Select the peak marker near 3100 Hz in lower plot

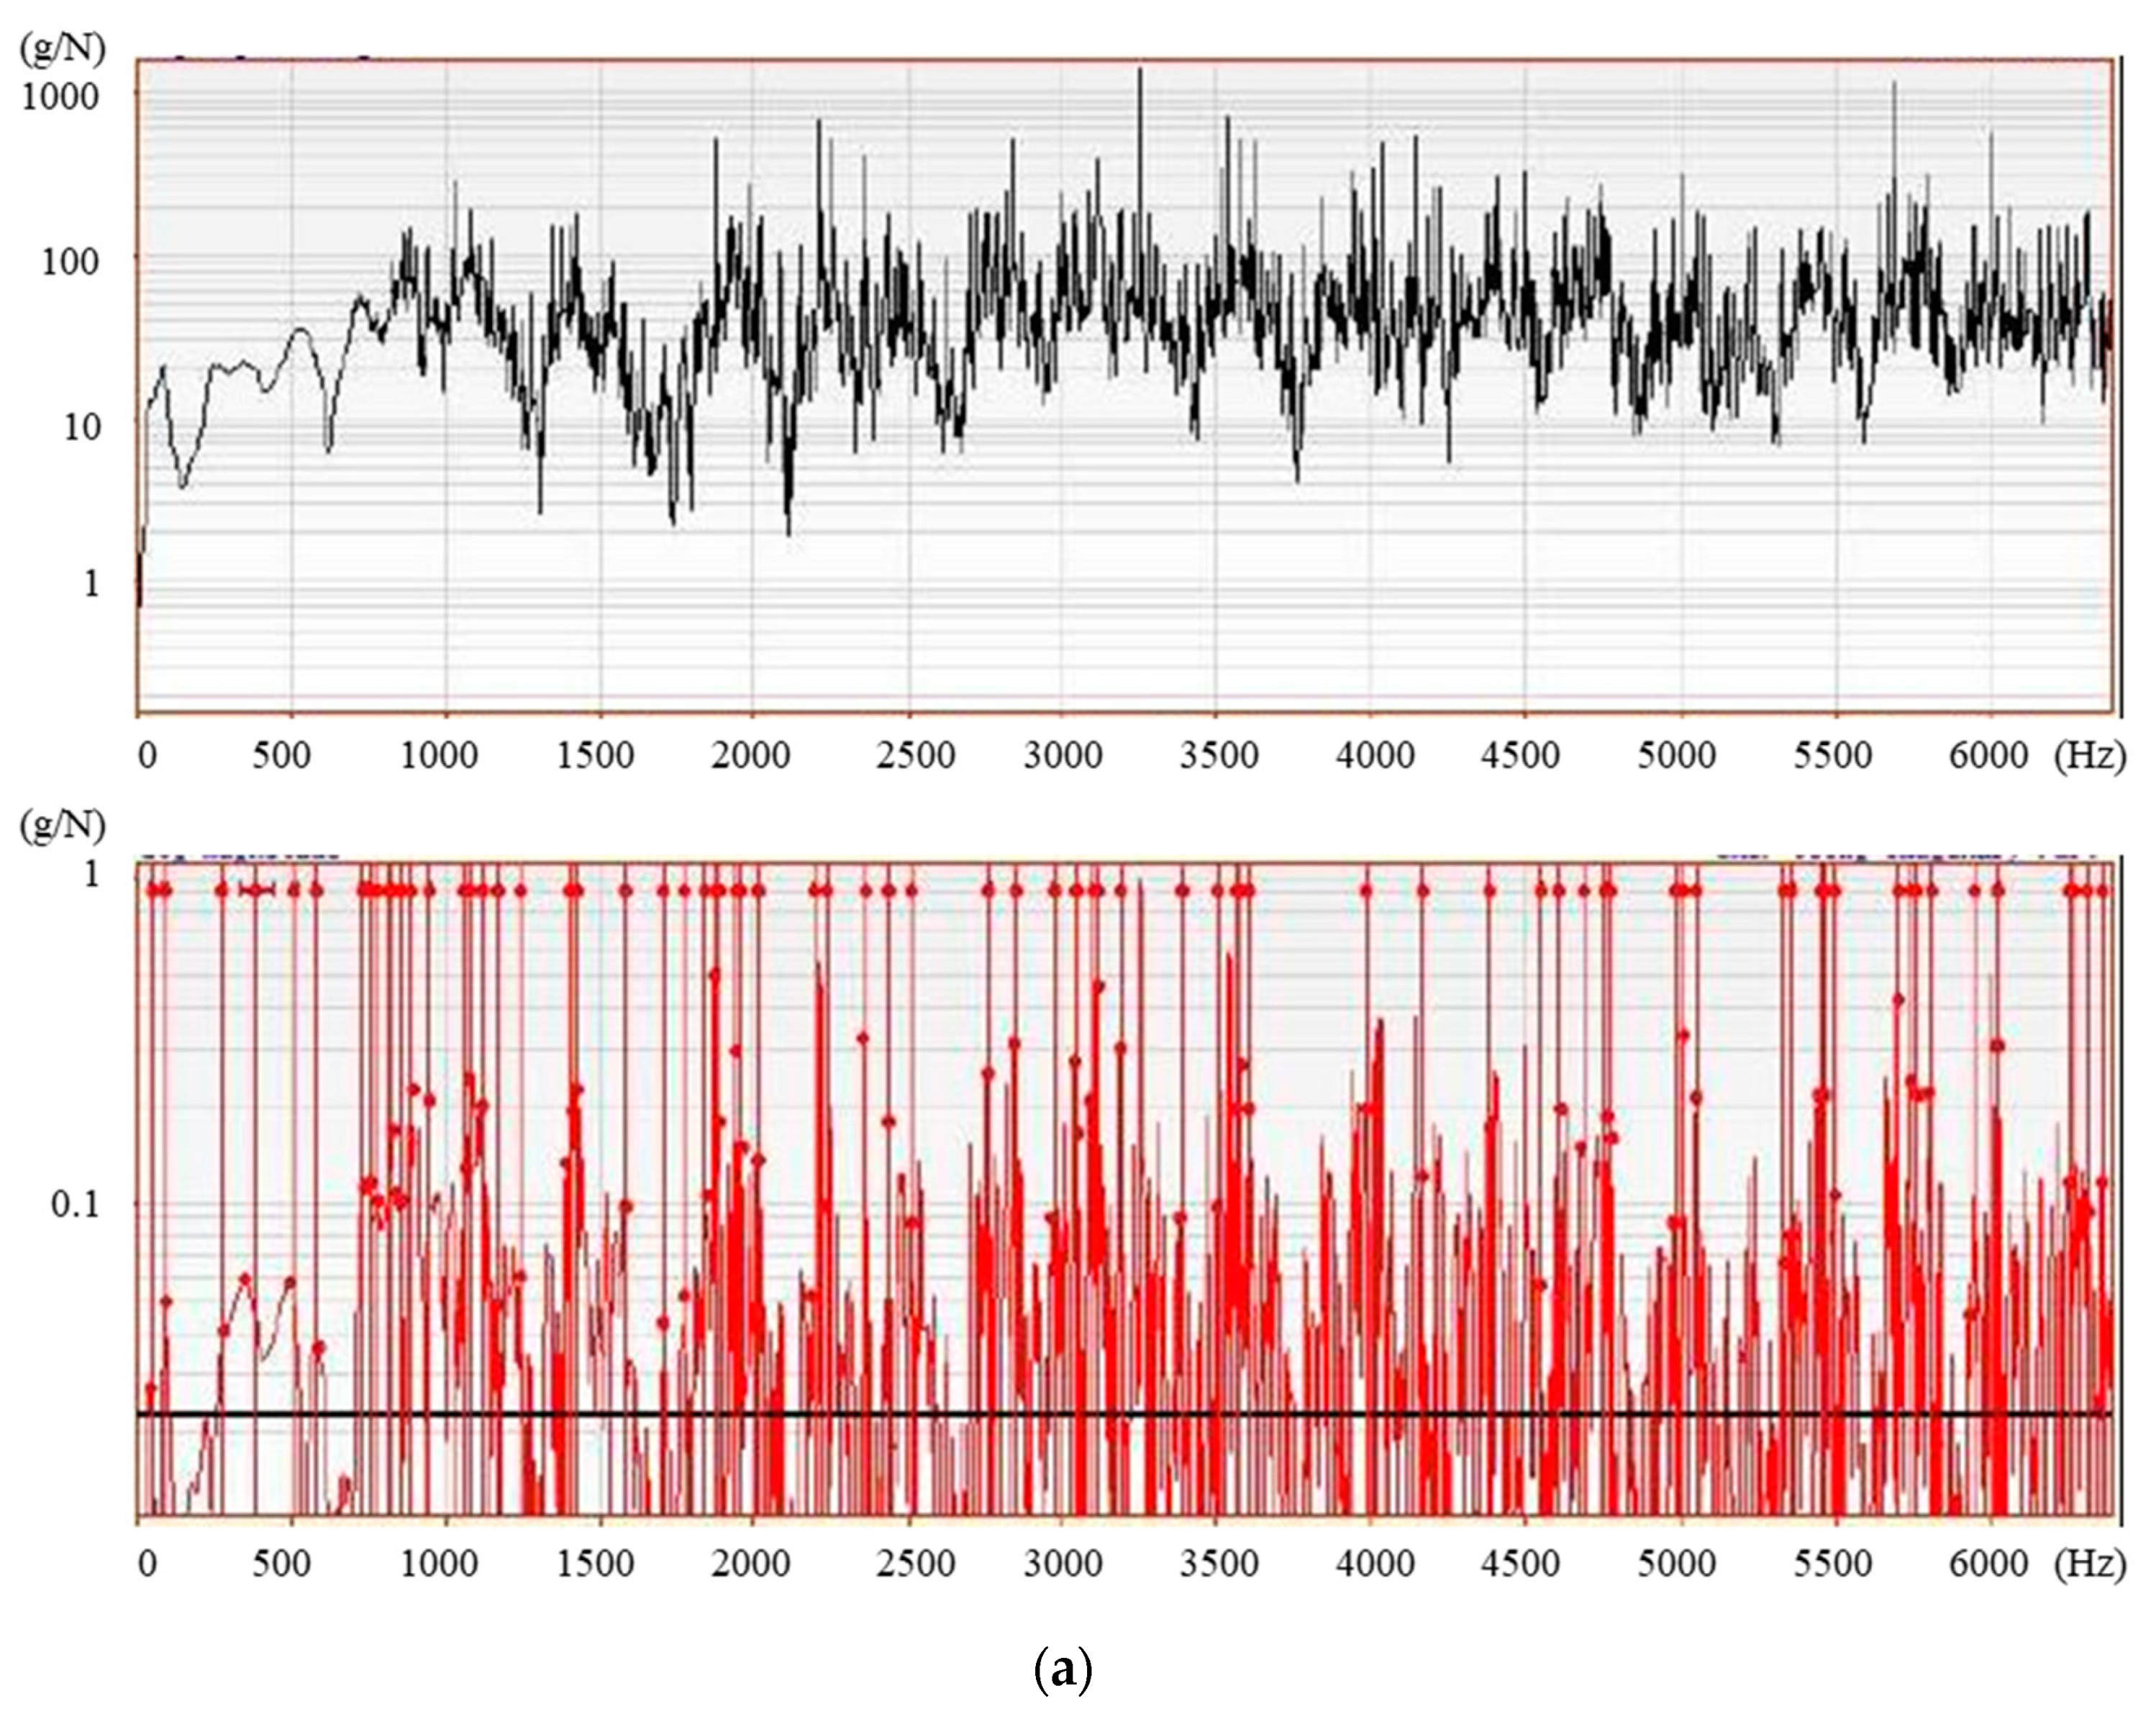[1099, 987]
